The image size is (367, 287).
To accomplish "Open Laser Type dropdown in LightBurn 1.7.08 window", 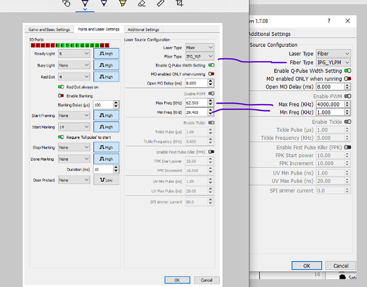I will [x=333, y=53].
